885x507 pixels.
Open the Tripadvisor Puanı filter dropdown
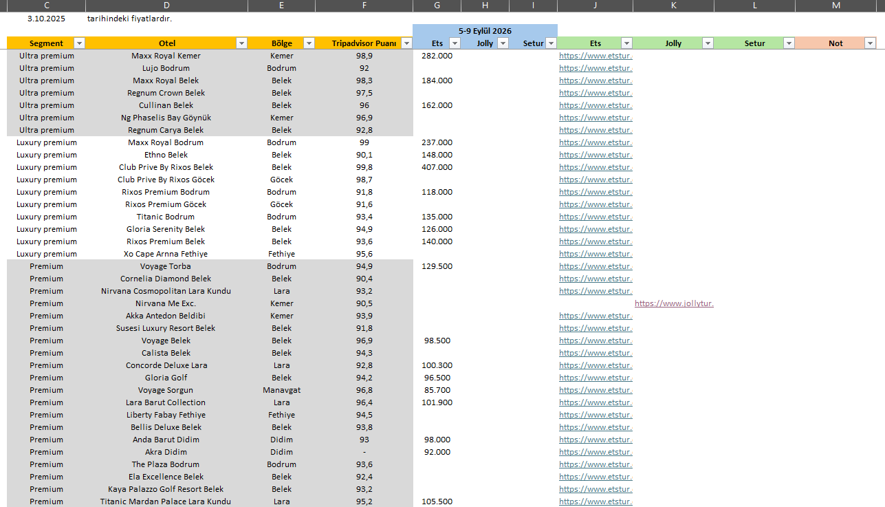click(x=406, y=43)
